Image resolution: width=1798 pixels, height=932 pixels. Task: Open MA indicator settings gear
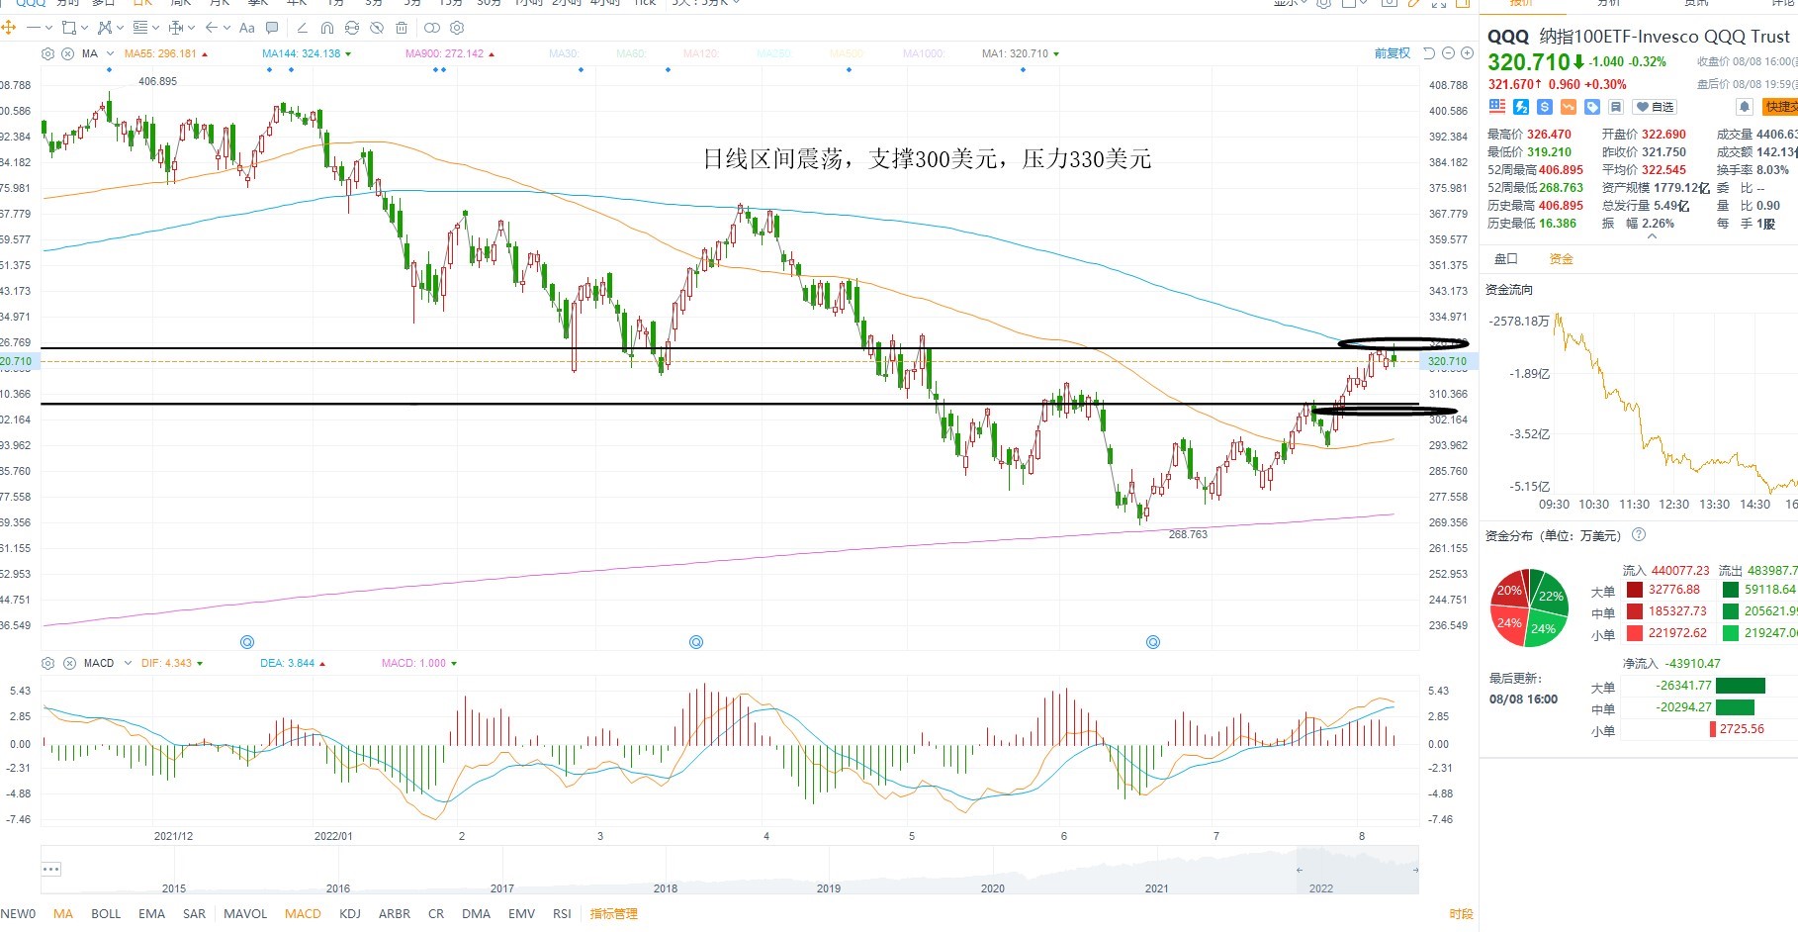(x=47, y=53)
